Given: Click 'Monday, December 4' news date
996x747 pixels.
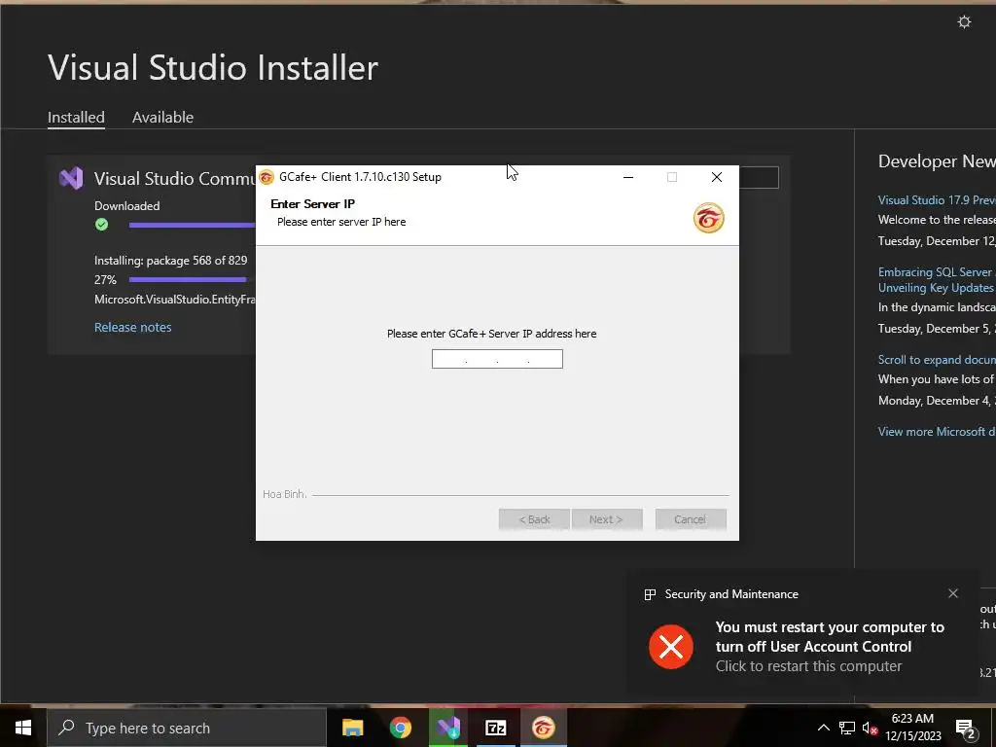Looking at the screenshot, I should pos(937,401).
